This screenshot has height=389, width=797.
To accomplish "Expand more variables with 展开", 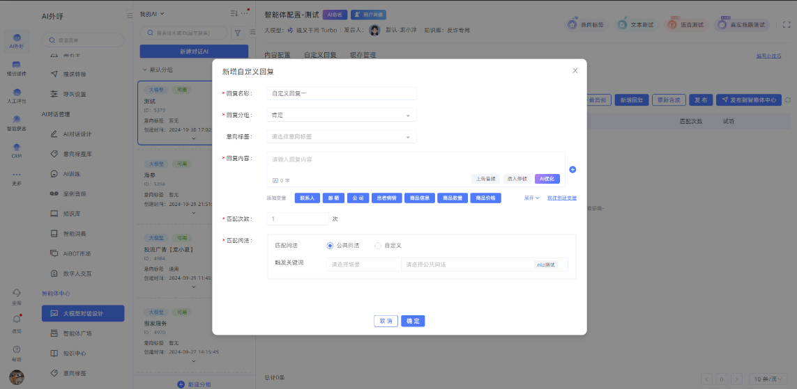I will pos(532,198).
